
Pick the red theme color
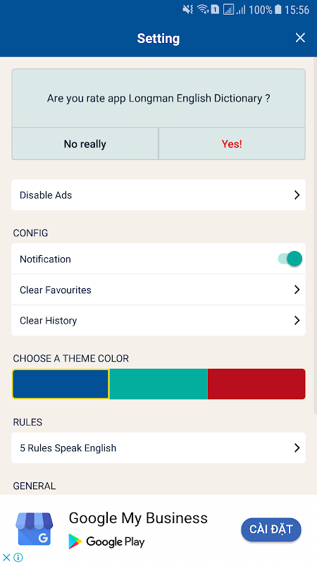click(256, 384)
